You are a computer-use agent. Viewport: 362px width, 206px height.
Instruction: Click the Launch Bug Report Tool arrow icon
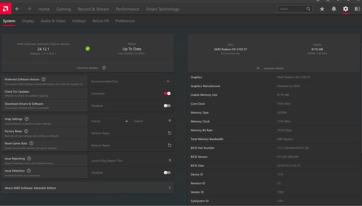click(x=170, y=160)
